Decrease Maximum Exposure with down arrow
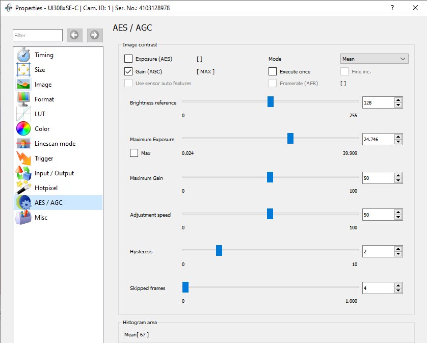Image resolution: width=427 pixels, height=343 pixels. click(x=398, y=142)
